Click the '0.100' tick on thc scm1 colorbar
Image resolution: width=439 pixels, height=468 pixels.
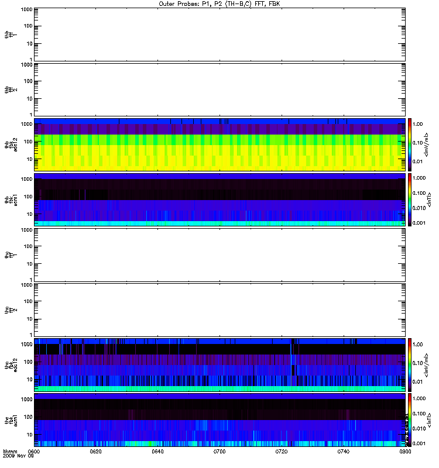point(419,414)
